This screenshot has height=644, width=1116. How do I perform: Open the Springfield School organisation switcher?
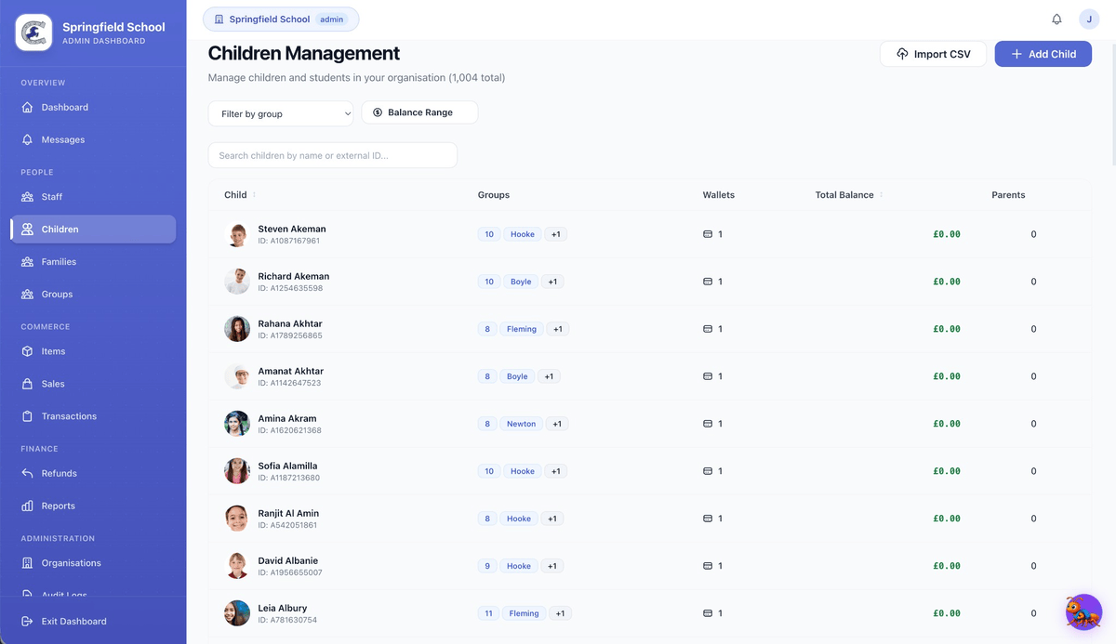pos(281,19)
